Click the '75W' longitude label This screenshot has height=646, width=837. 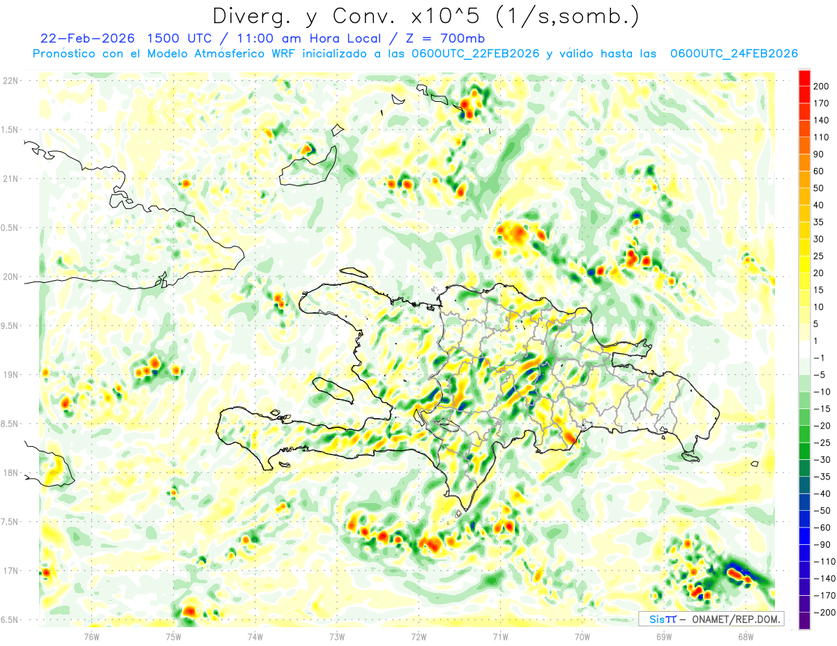click(x=174, y=636)
